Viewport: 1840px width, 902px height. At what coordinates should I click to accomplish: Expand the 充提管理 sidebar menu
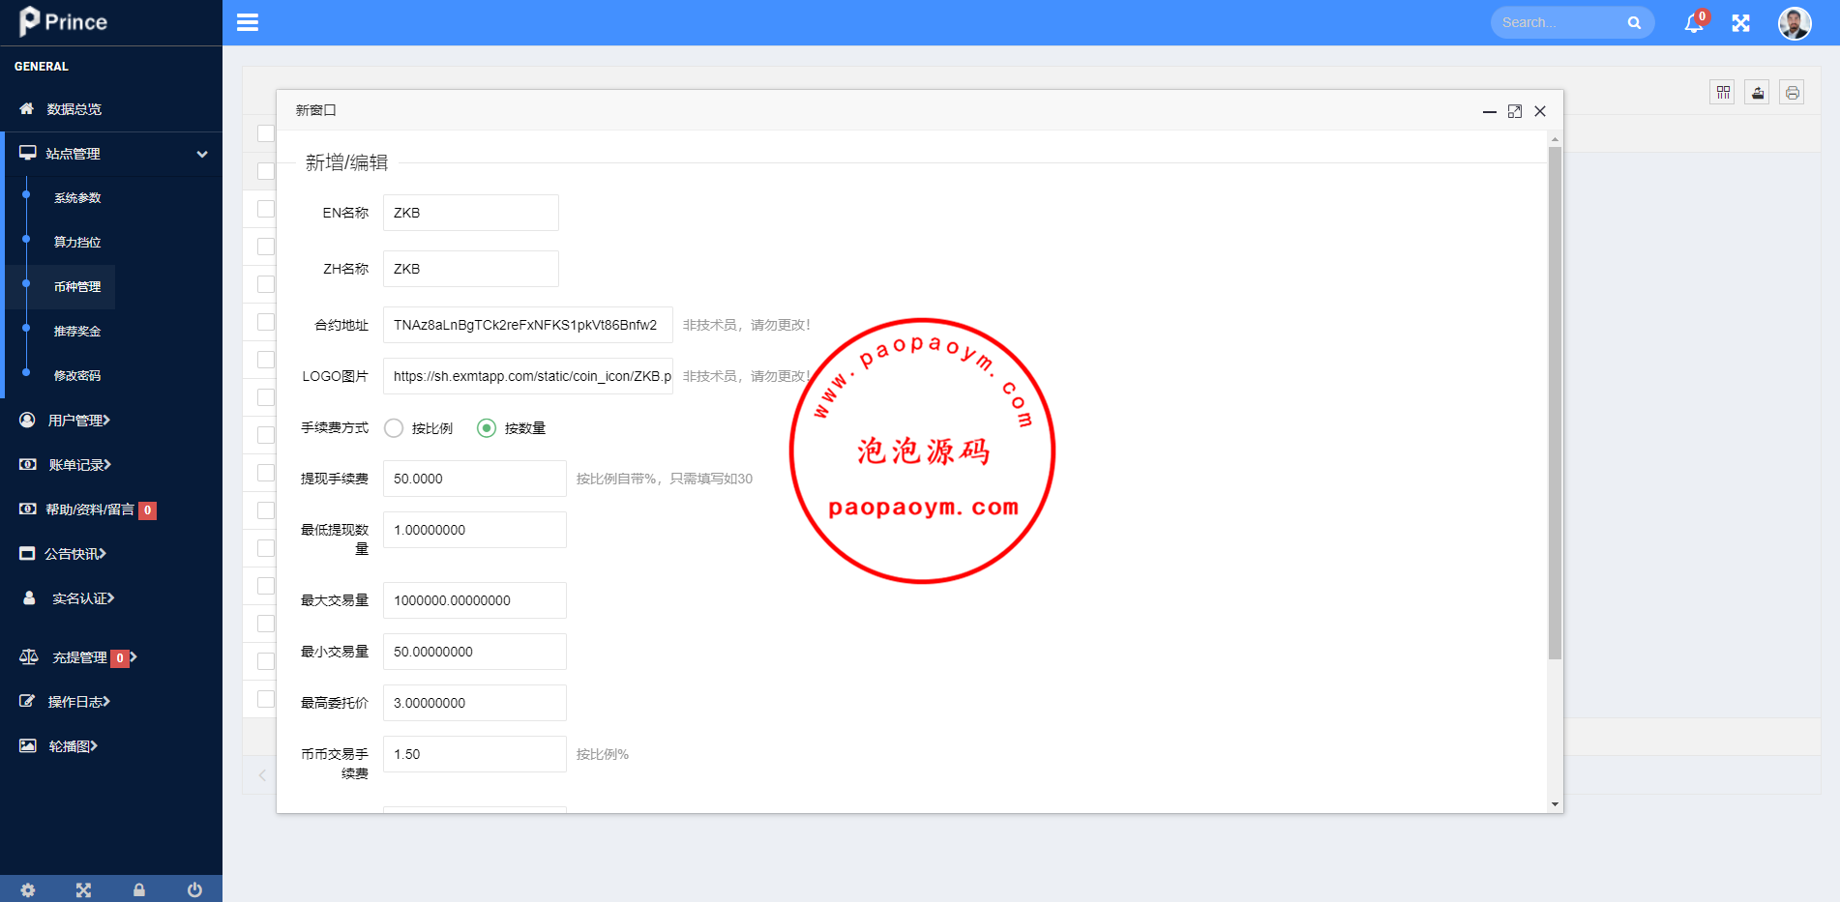tap(79, 657)
